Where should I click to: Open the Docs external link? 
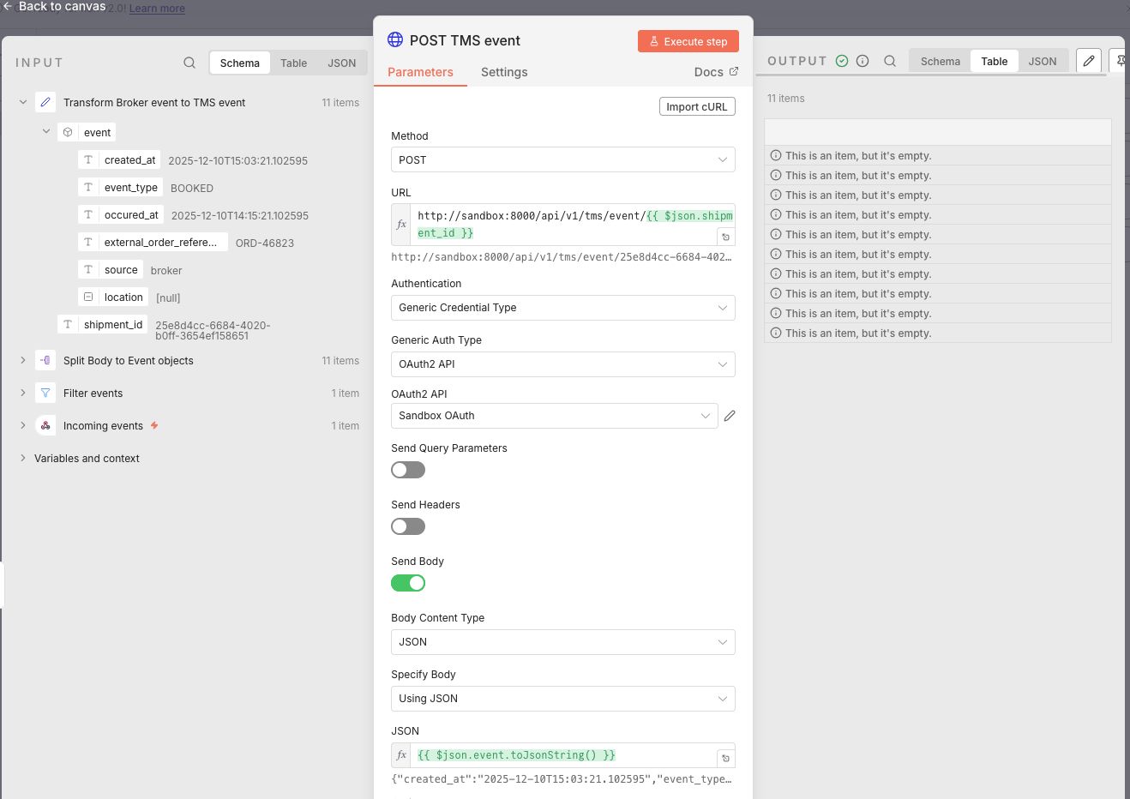tap(715, 72)
